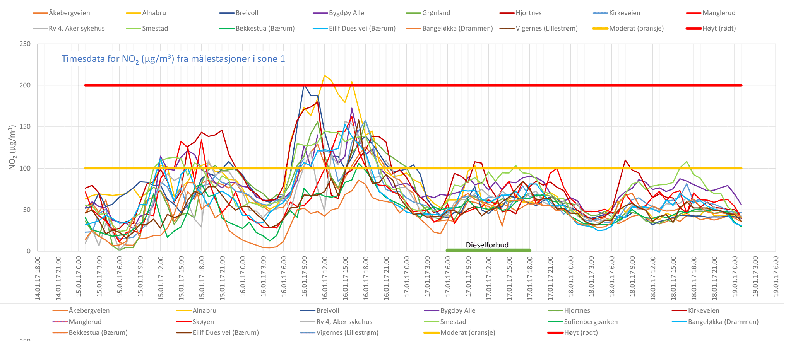Select Kirkeveien in the lower legend
The width and height of the screenshot is (786, 341).
[x=704, y=310]
